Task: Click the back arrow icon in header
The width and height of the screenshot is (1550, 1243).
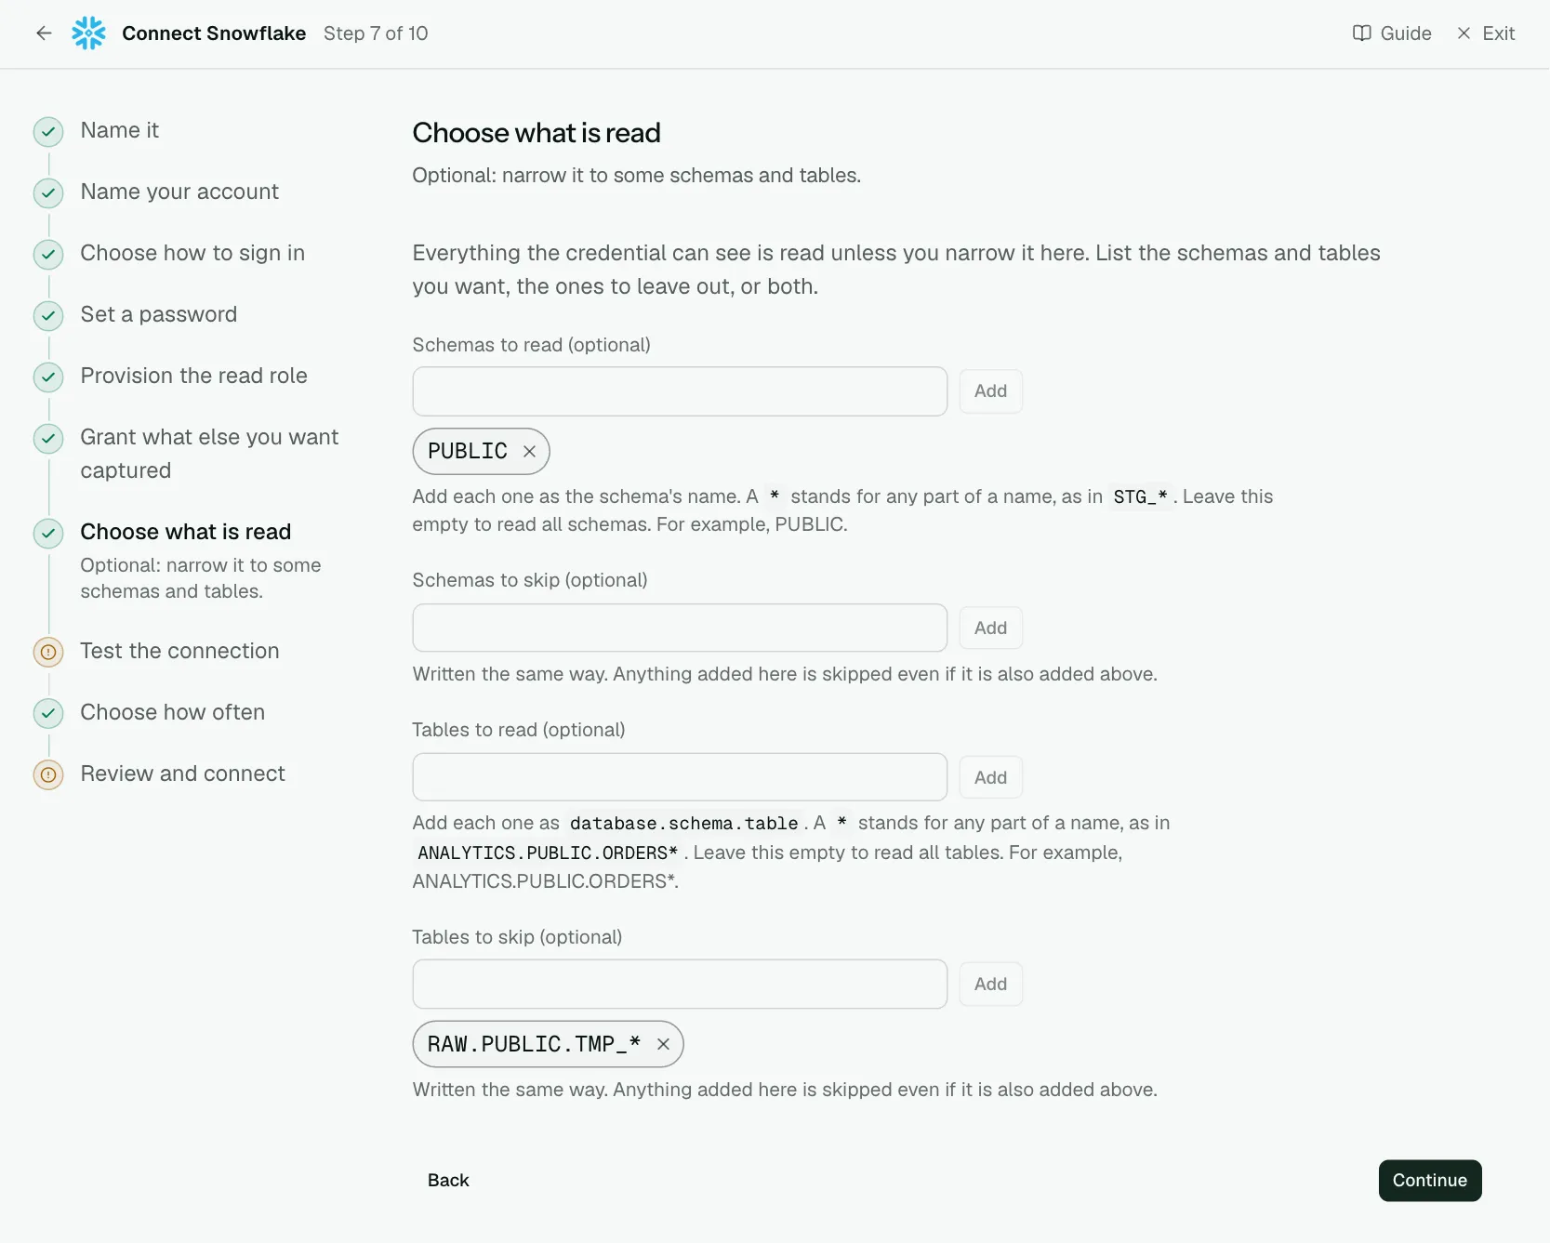Action: (44, 33)
